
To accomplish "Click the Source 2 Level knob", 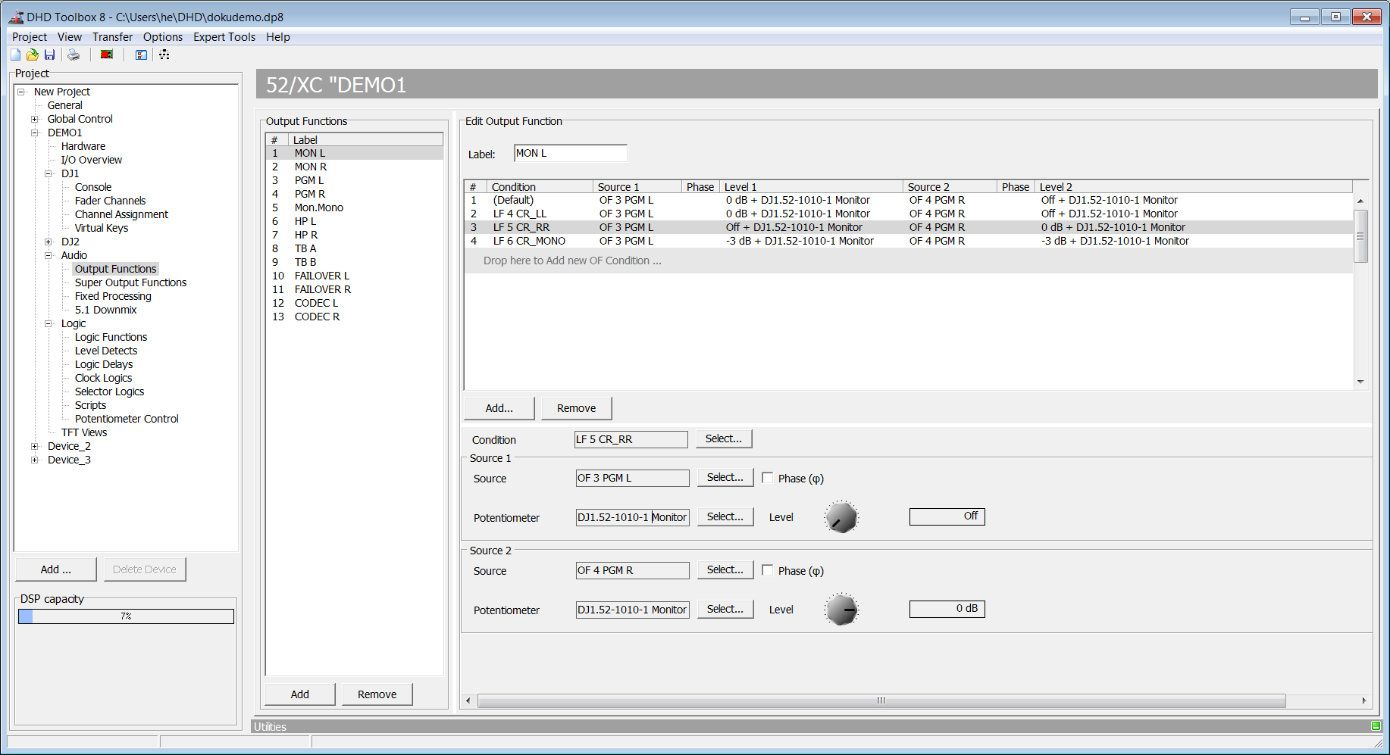I will point(841,609).
